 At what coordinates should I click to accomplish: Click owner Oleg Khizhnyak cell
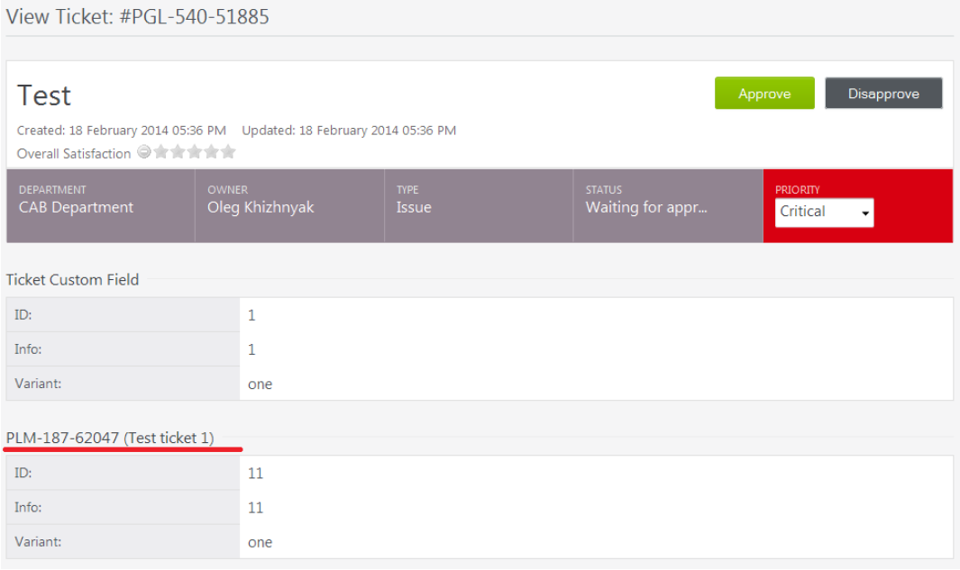click(289, 206)
